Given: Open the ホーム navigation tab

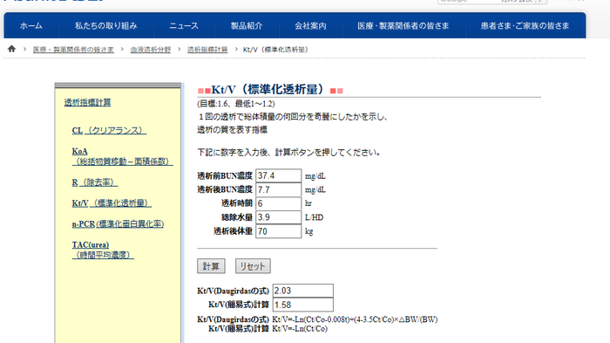Looking at the screenshot, I should 31,25.
